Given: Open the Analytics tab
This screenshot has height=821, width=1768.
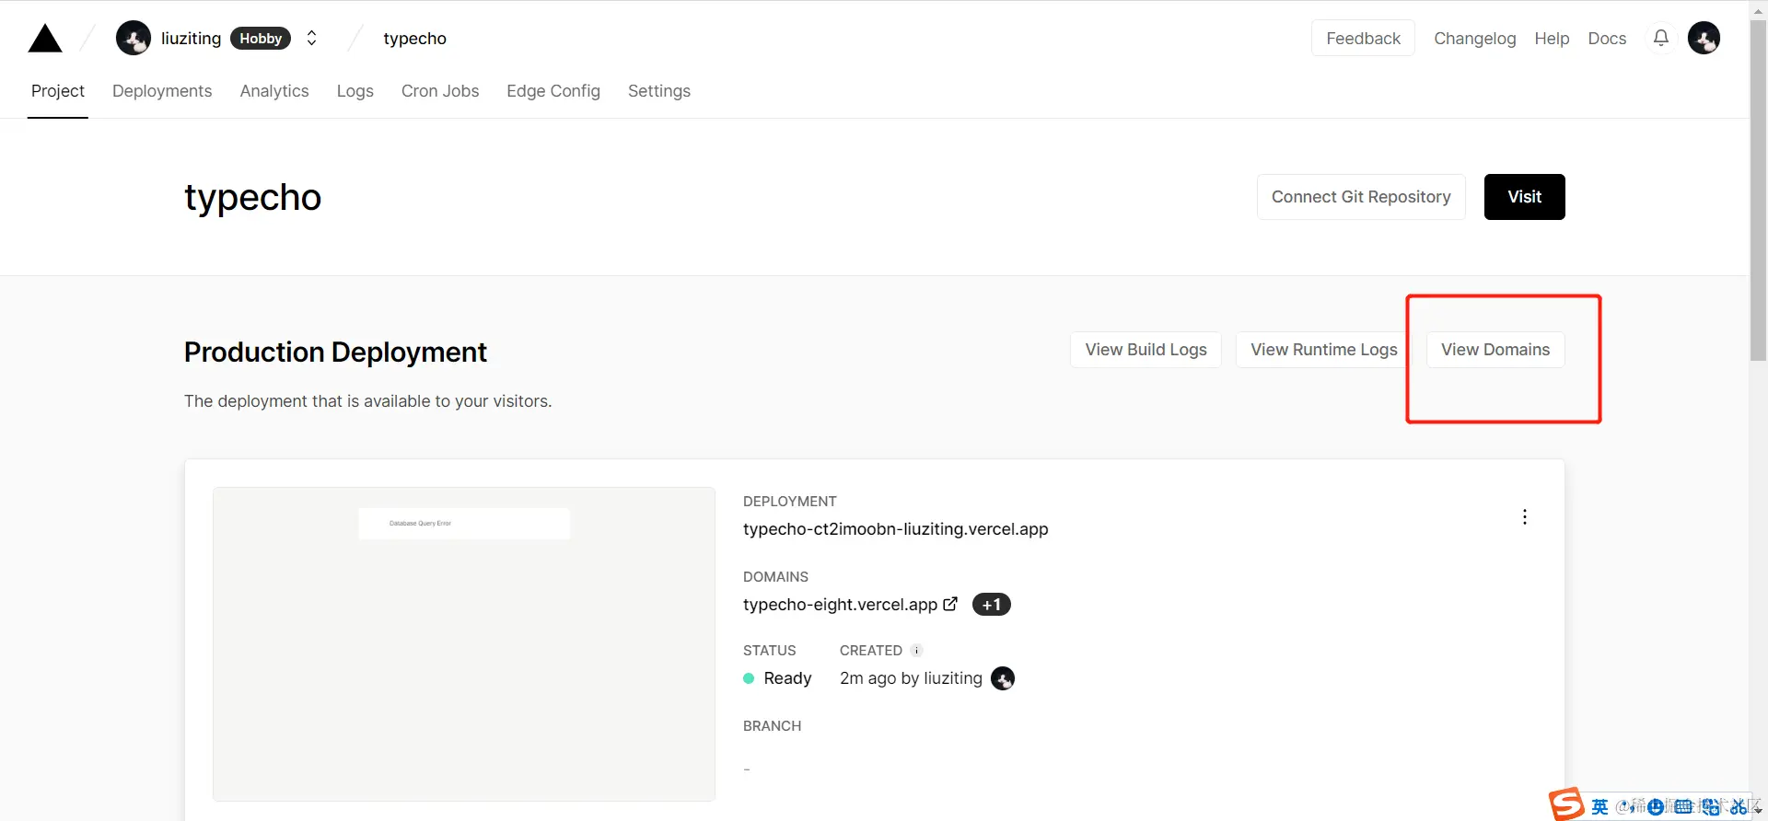Looking at the screenshot, I should (274, 91).
